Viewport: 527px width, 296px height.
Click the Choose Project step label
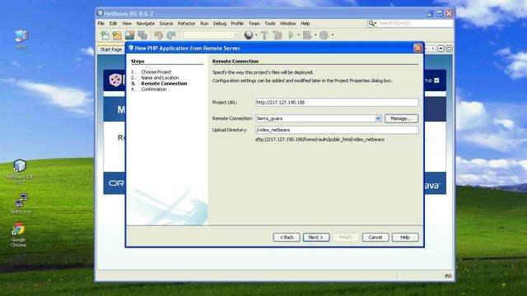156,72
